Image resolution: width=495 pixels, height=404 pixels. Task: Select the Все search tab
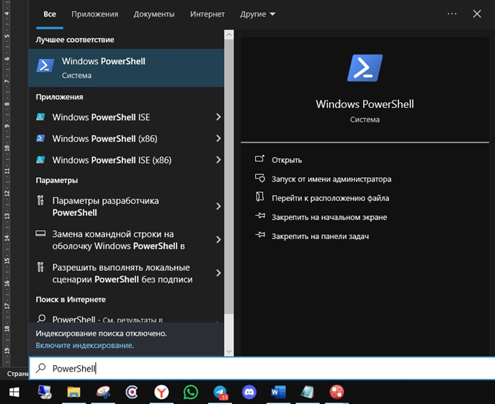click(x=50, y=14)
